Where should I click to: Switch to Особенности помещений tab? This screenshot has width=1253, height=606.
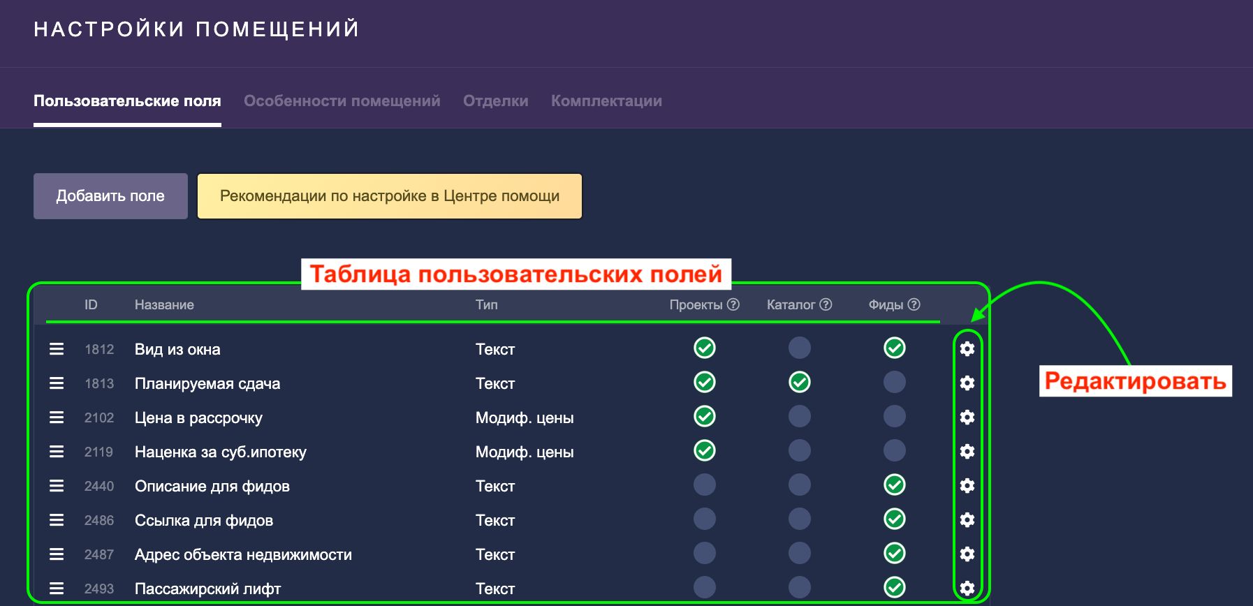click(x=342, y=101)
